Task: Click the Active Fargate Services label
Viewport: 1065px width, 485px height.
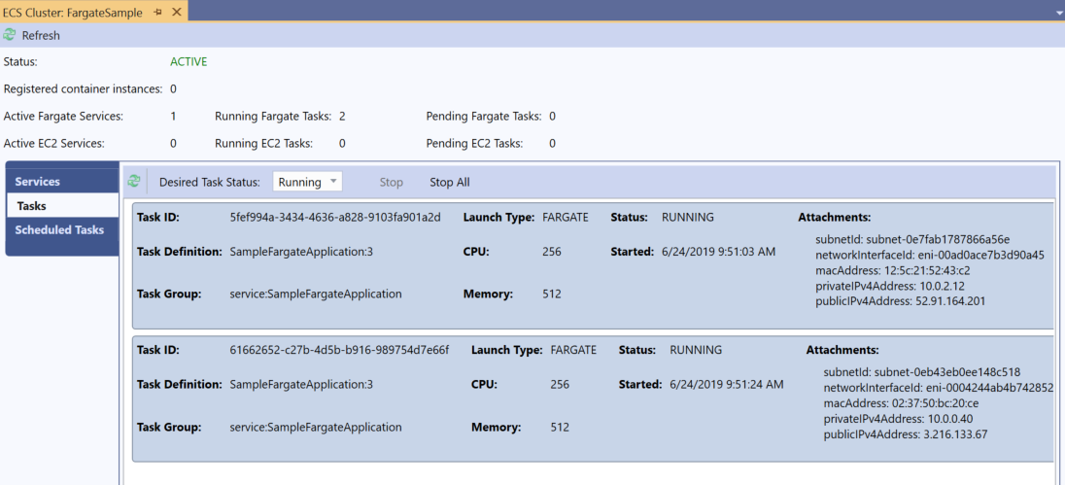Action: pos(64,117)
